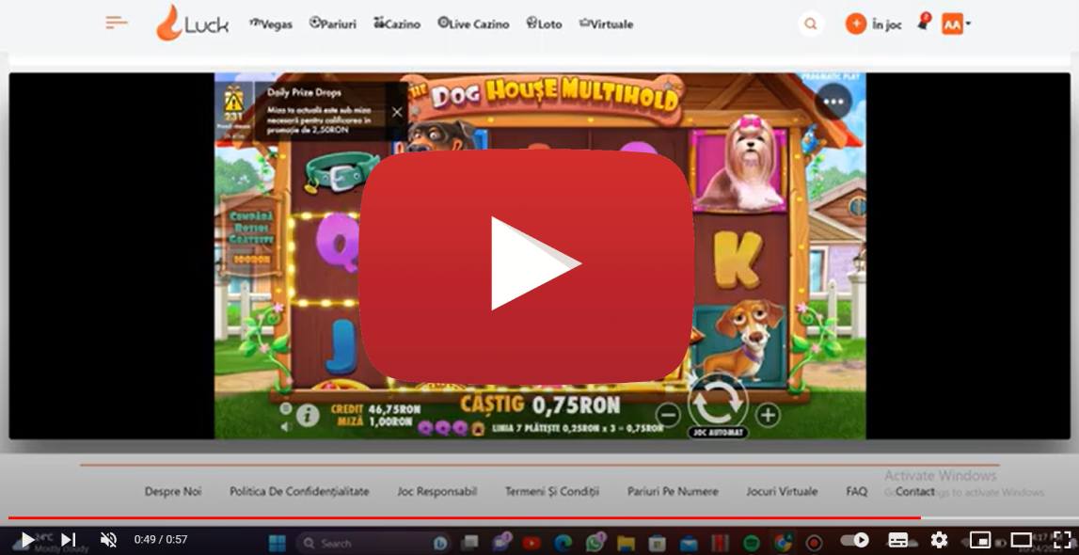Open the Contact footer link
The image size is (1079, 555).
[x=915, y=491]
